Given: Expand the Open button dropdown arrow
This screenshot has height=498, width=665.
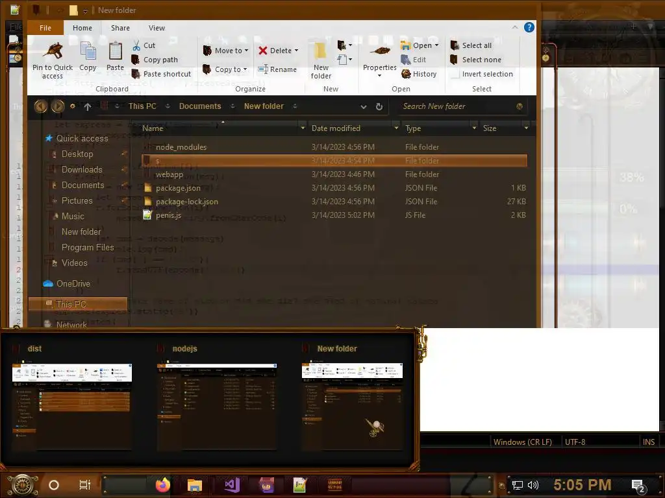Looking at the screenshot, I should click(437, 45).
